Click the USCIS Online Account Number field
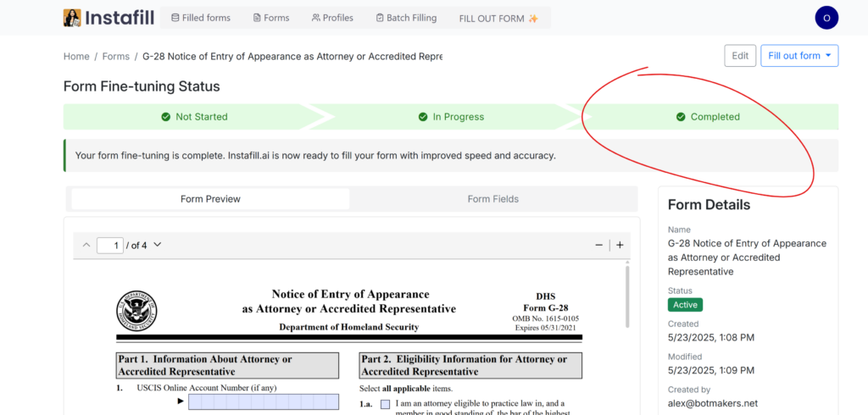The height and width of the screenshot is (415, 868). pos(264,401)
